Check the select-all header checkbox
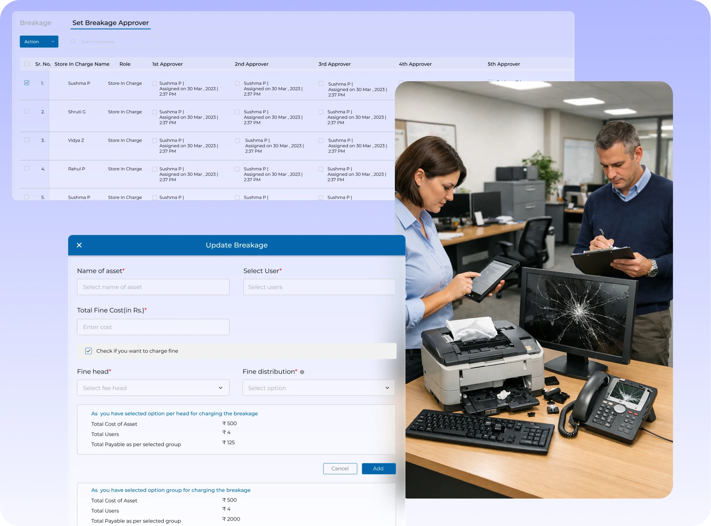The height and width of the screenshot is (526, 711). point(27,64)
